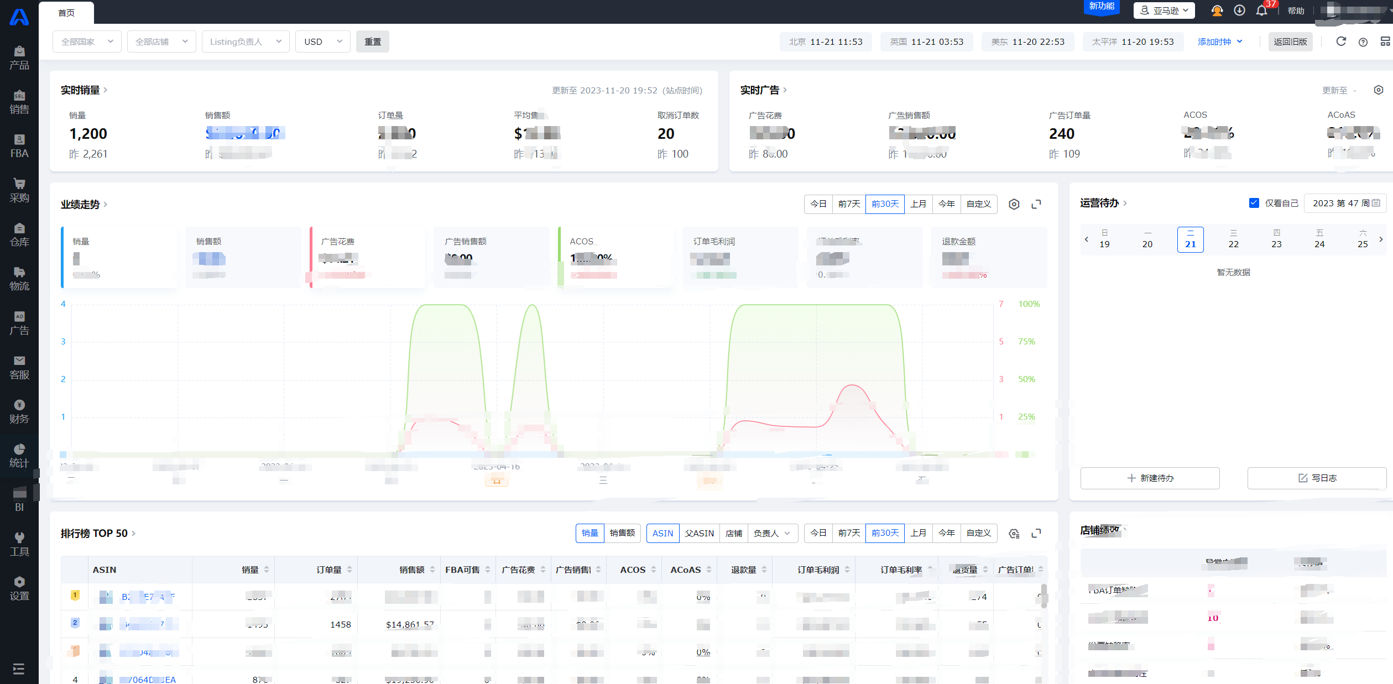Open the 统计 sidebar module

[19, 456]
